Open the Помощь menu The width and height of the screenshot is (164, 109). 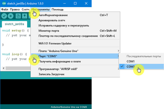point(57,9)
